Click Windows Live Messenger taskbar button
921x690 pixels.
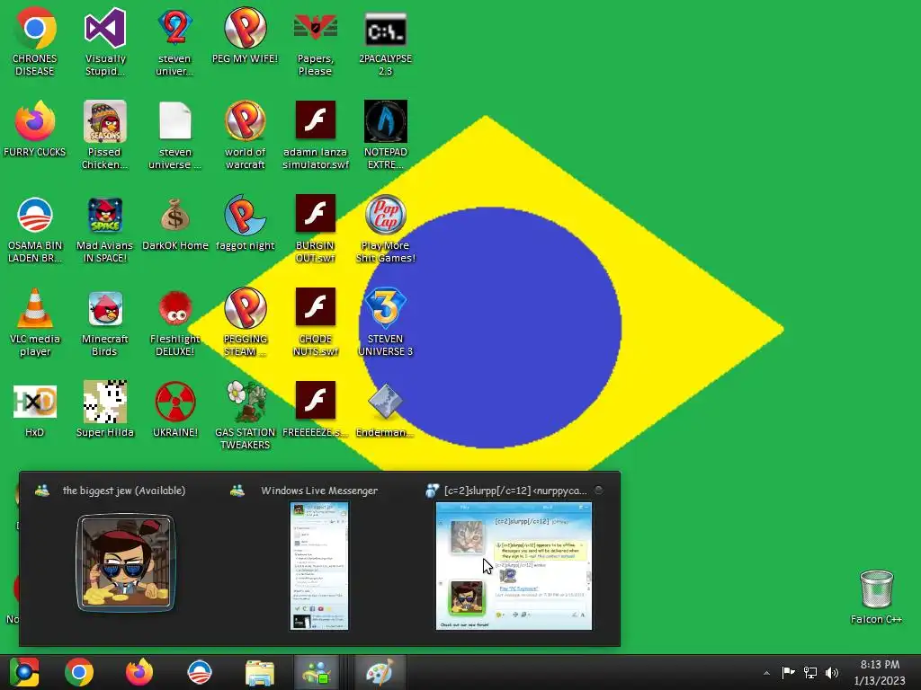317,672
